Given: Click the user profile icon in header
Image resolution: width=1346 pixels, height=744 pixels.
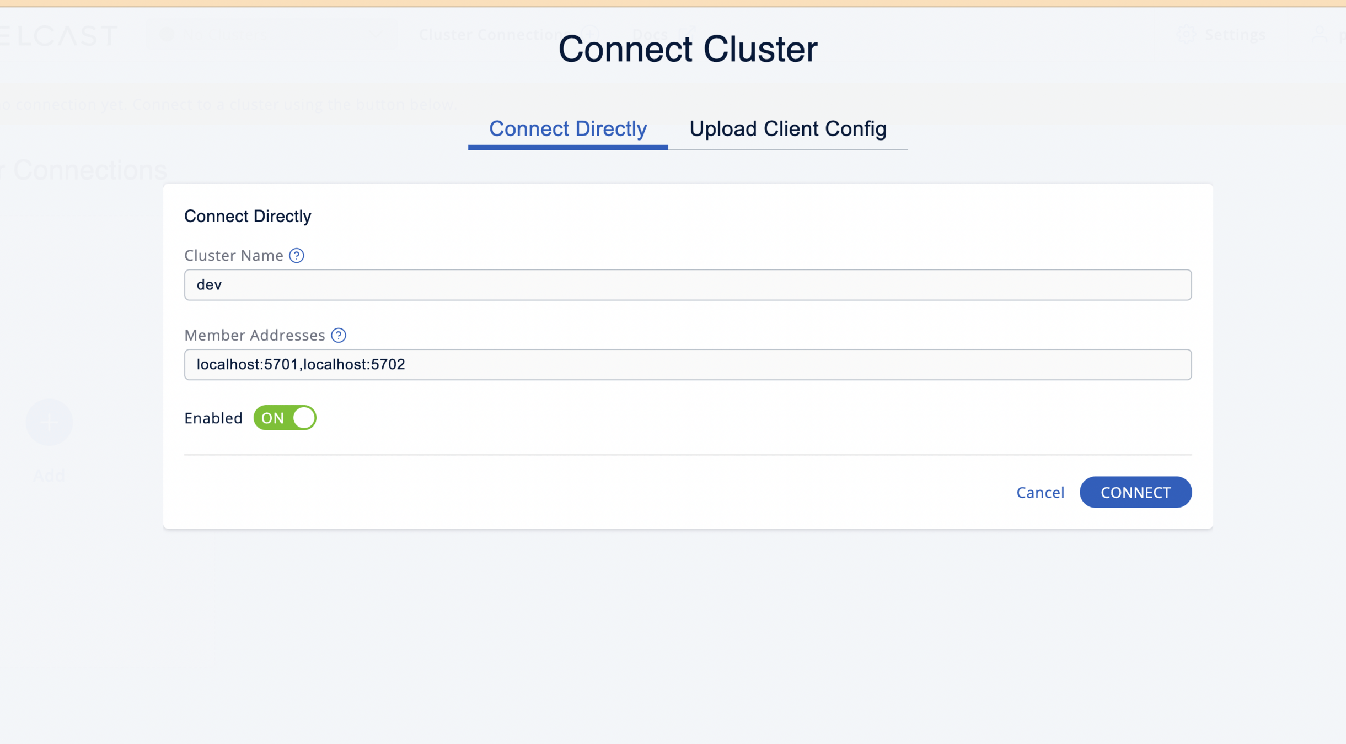Looking at the screenshot, I should point(1319,35).
